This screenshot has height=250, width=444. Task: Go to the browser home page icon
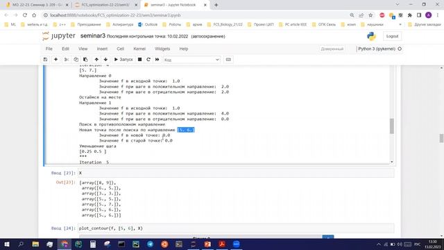34,15
